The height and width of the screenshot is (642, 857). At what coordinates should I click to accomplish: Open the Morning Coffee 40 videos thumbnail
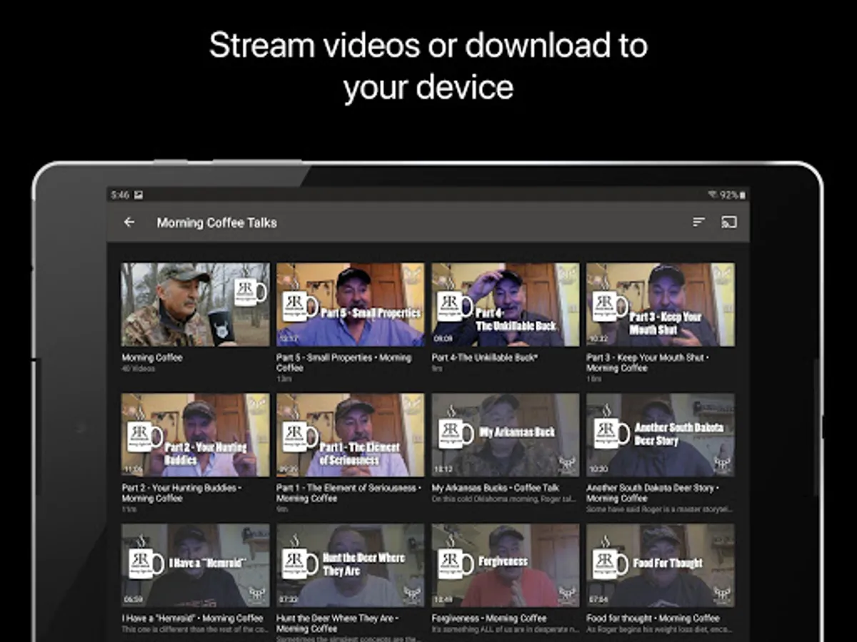(196, 305)
